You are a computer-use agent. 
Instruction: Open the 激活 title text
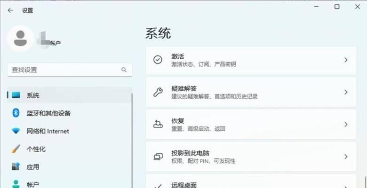(178, 56)
